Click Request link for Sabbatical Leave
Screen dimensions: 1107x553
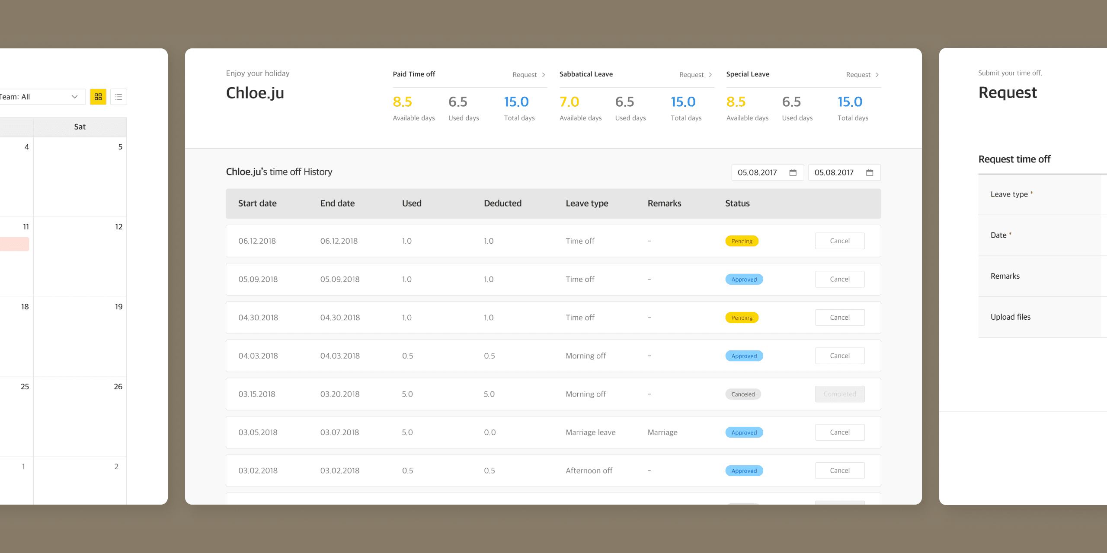pos(691,75)
